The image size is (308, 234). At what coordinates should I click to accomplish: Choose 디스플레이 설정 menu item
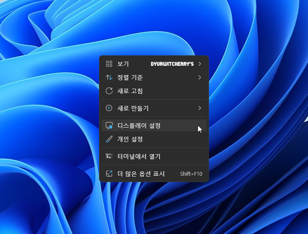pos(154,125)
